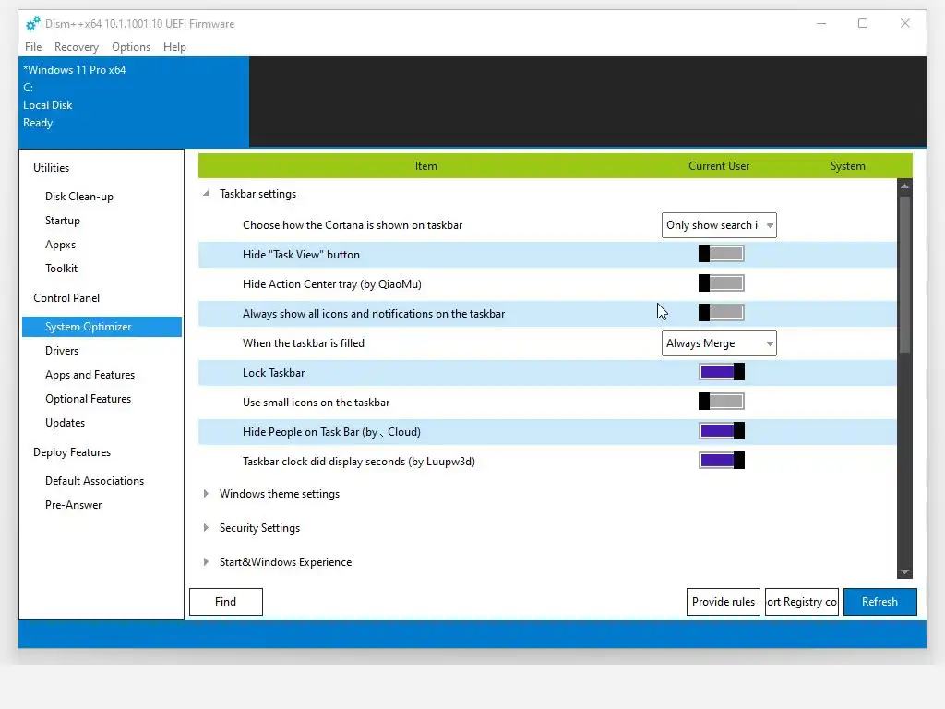Viewport: 945px width, 709px height.
Task: Select Apps and Features in sidebar
Action: 90,375
